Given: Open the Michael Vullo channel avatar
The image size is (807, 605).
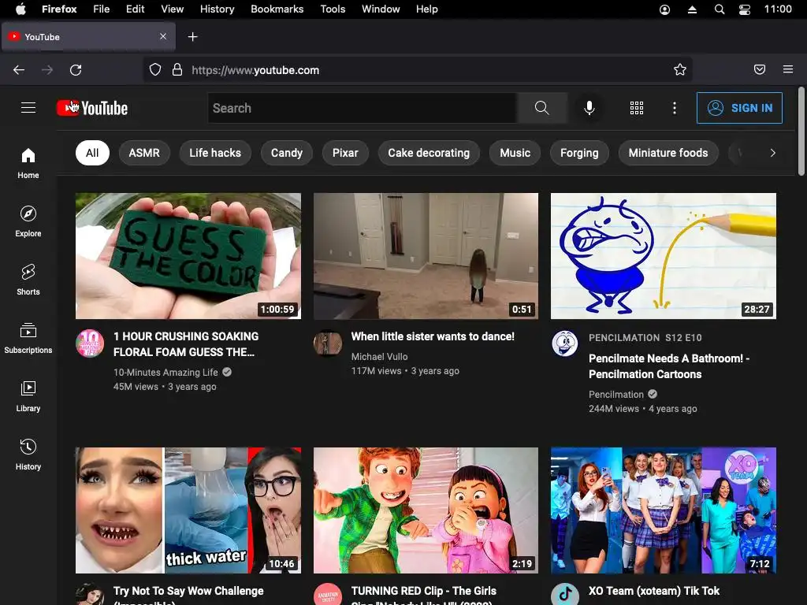Looking at the screenshot, I should click(328, 343).
